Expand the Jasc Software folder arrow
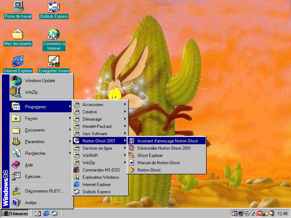Viewport: 291px width, 218px height. [125, 133]
